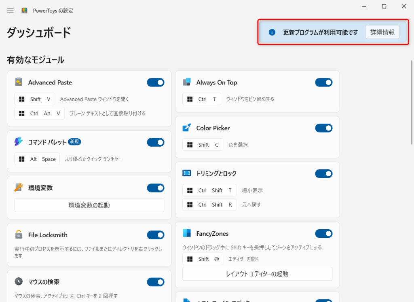Click the Advanced Paste module icon
The height and width of the screenshot is (302, 414).
point(19,82)
